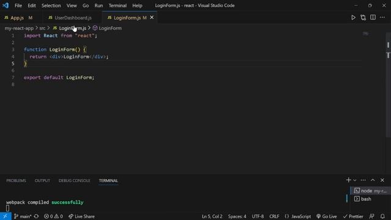Start Go Live server
Viewport: 391px width, 220px height.
point(326,216)
